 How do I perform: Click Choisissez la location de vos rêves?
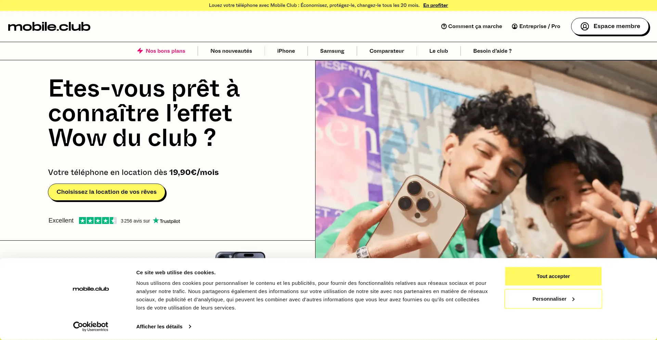(x=107, y=192)
